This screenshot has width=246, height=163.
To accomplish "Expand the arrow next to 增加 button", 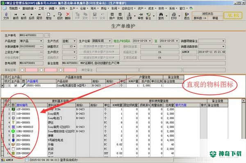I will 54,16.
